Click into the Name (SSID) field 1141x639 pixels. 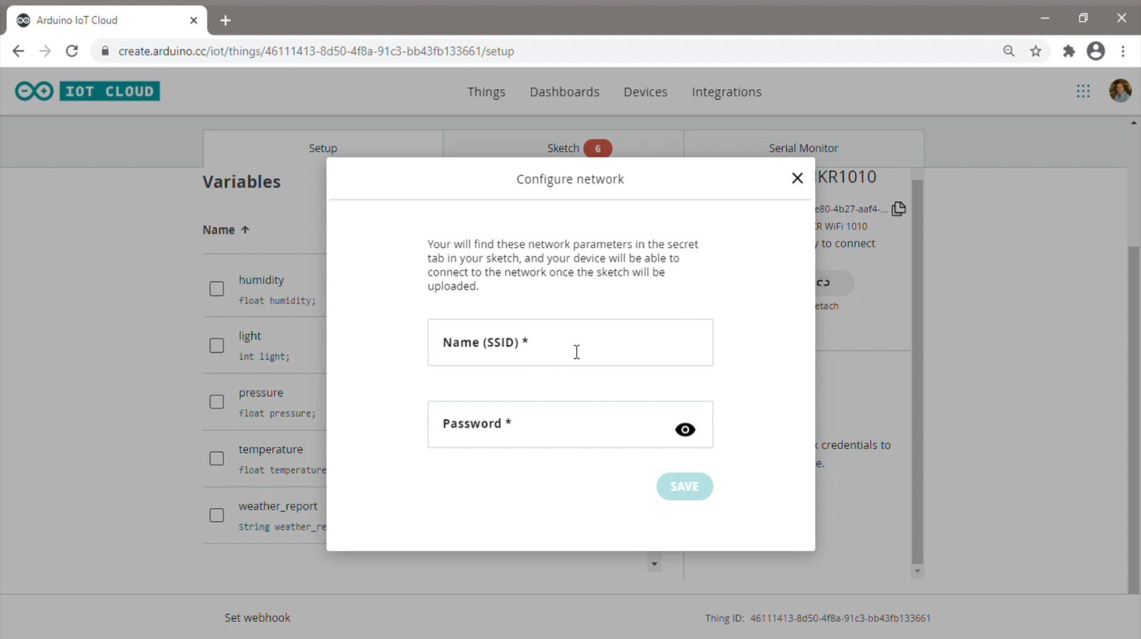(569, 343)
